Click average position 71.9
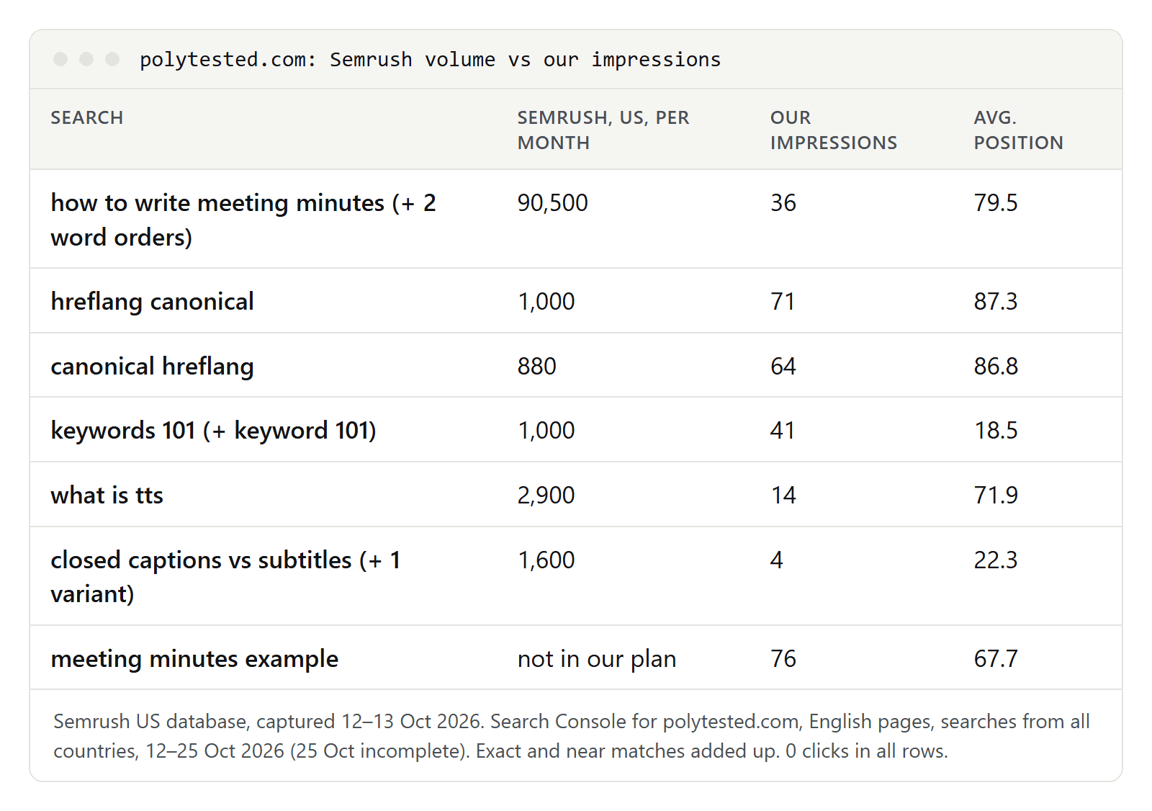 tap(996, 496)
